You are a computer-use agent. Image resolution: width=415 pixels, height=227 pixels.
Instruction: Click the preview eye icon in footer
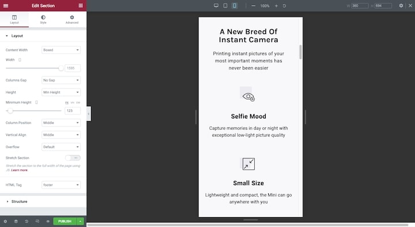[x=48, y=221]
